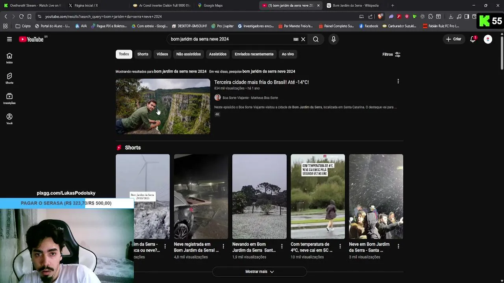Open options menu for Terceira cidade video
504x283 pixels.
click(398, 81)
